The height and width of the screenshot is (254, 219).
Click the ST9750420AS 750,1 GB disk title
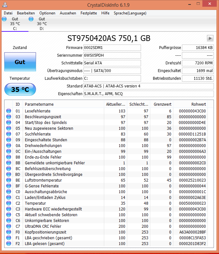click(x=109, y=38)
